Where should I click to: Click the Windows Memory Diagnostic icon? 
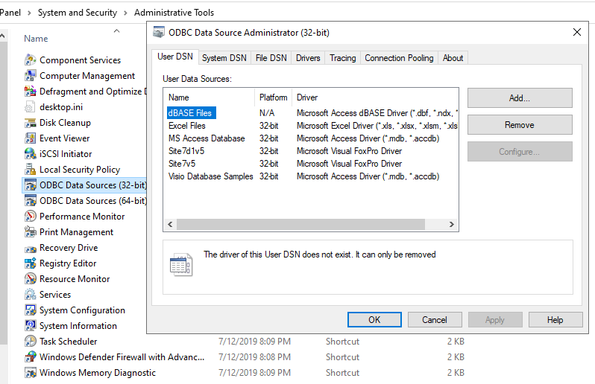point(30,373)
